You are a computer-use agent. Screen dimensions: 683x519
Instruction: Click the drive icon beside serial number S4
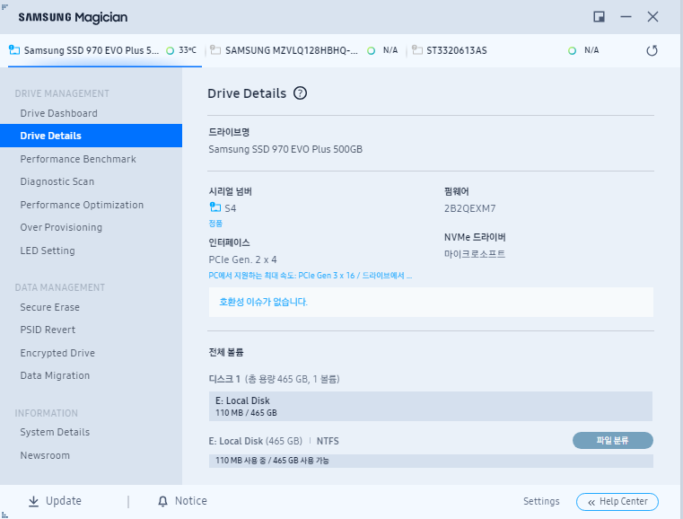click(x=215, y=207)
